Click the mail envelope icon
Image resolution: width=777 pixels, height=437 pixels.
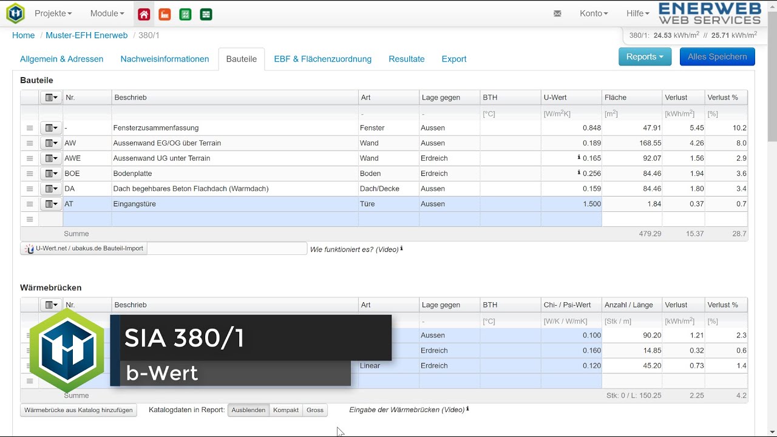pyautogui.click(x=557, y=13)
